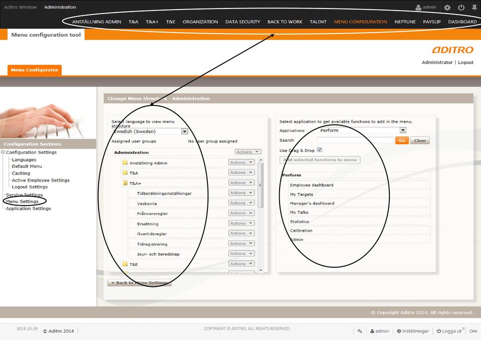Image resolution: width=481 pixels, height=340 pixels.
Task: Open the Anställning Admin folder icon
Action: [125, 162]
